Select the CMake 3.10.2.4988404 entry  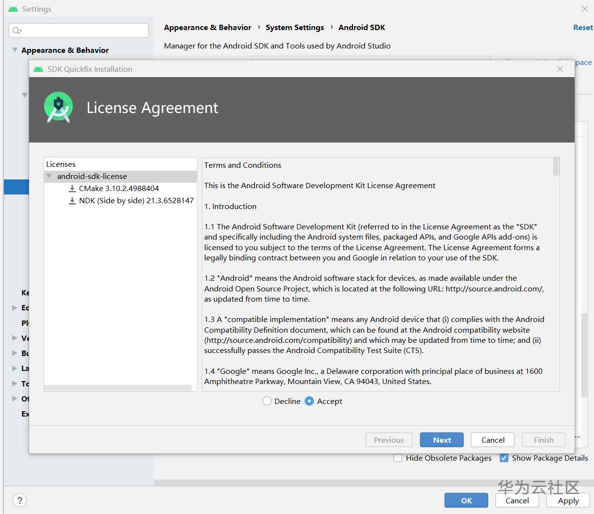119,188
